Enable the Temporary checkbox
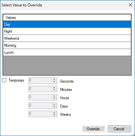Viewport: 135px width, 136px height. pos(4,80)
